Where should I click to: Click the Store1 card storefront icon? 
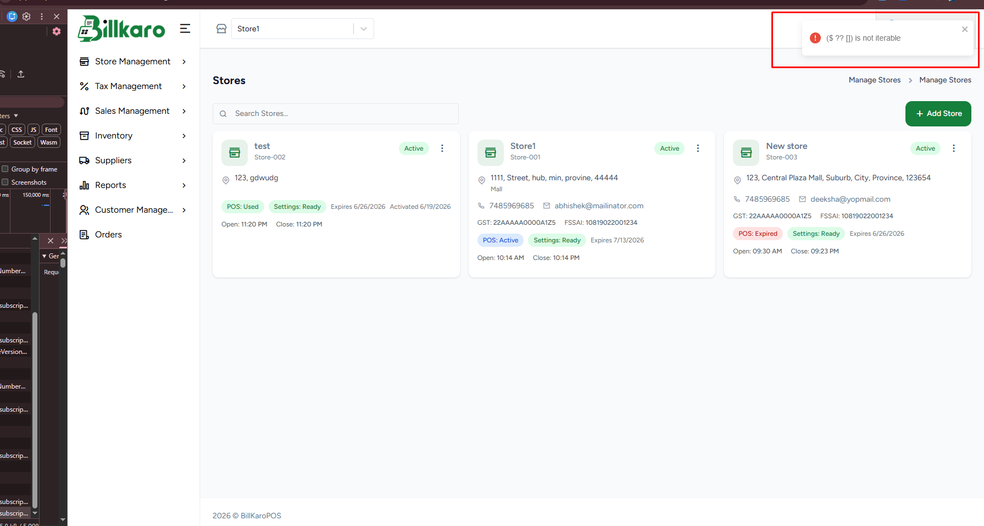pos(491,153)
